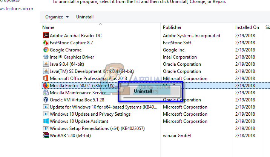The image size is (270, 157).
Task: Select the Google Chrome program entry
Action: pos(66,50)
